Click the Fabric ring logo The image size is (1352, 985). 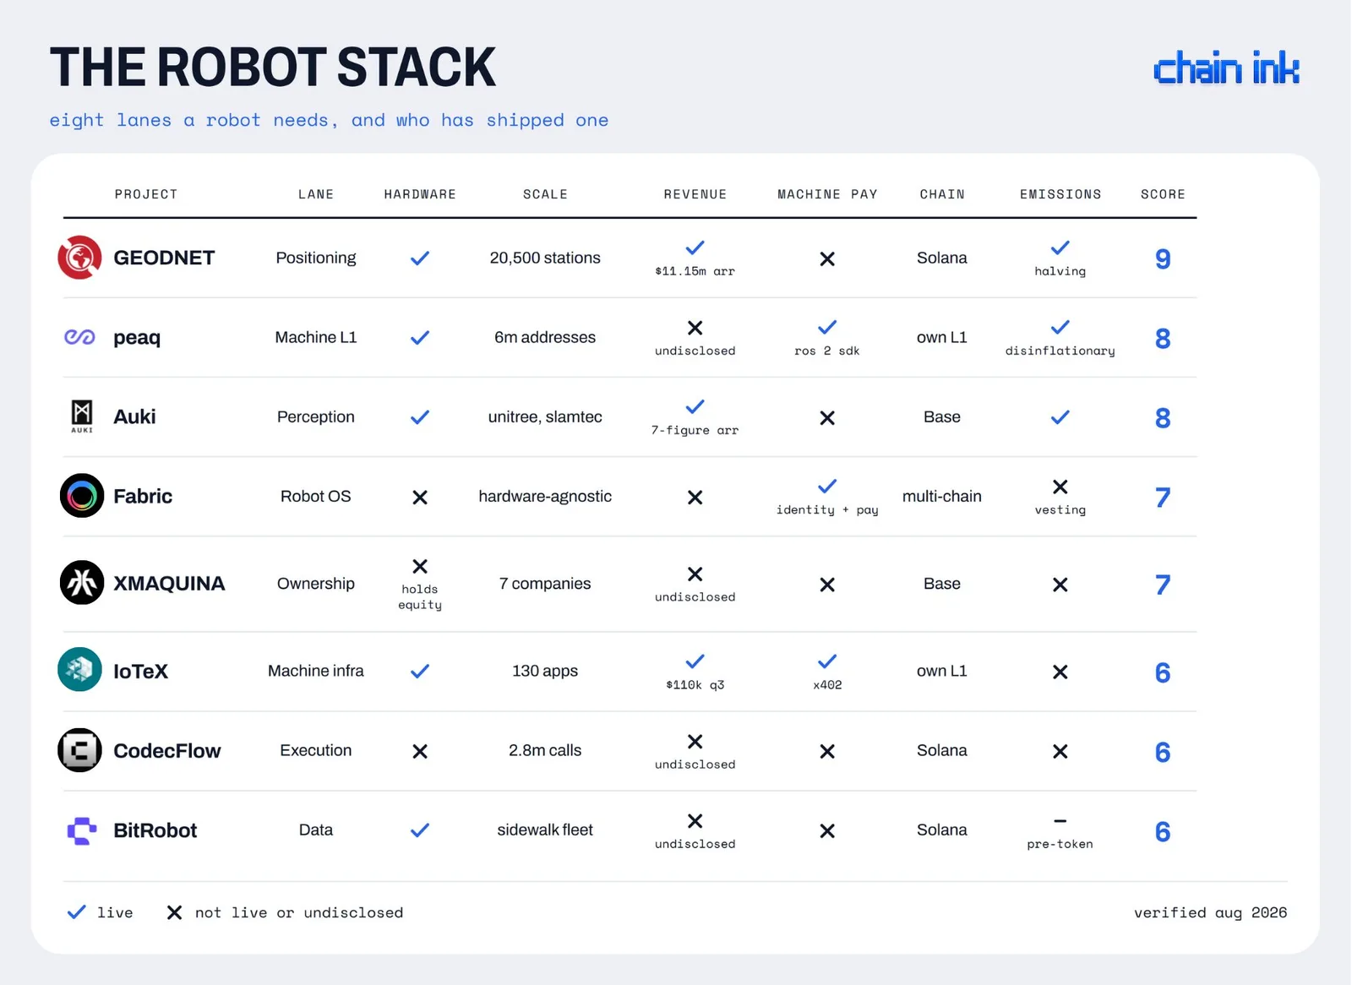coord(82,496)
